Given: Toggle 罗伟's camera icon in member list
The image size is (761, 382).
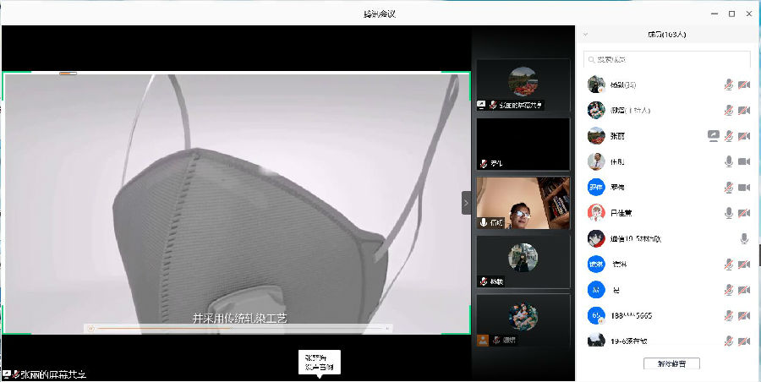Looking at the screenshot, I should click(x=744, y=188).
